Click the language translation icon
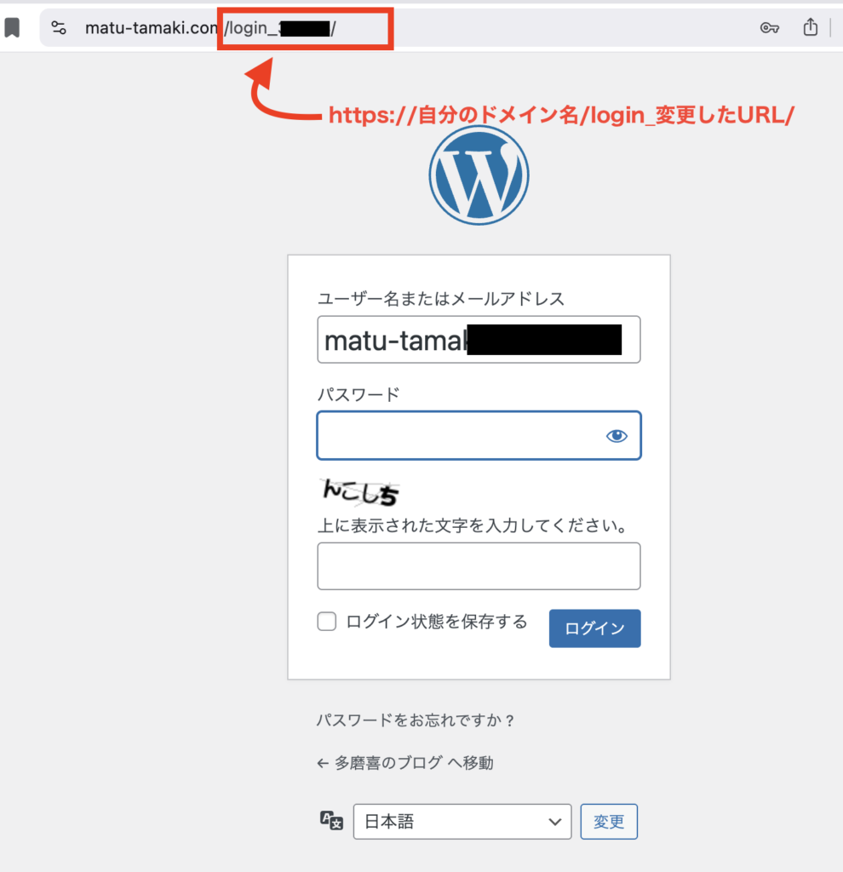843x872 pixels. click(x=331, y=821)
